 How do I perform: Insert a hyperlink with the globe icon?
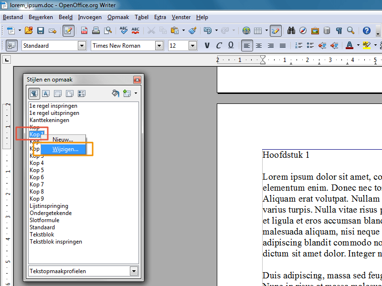pos(246,31)
